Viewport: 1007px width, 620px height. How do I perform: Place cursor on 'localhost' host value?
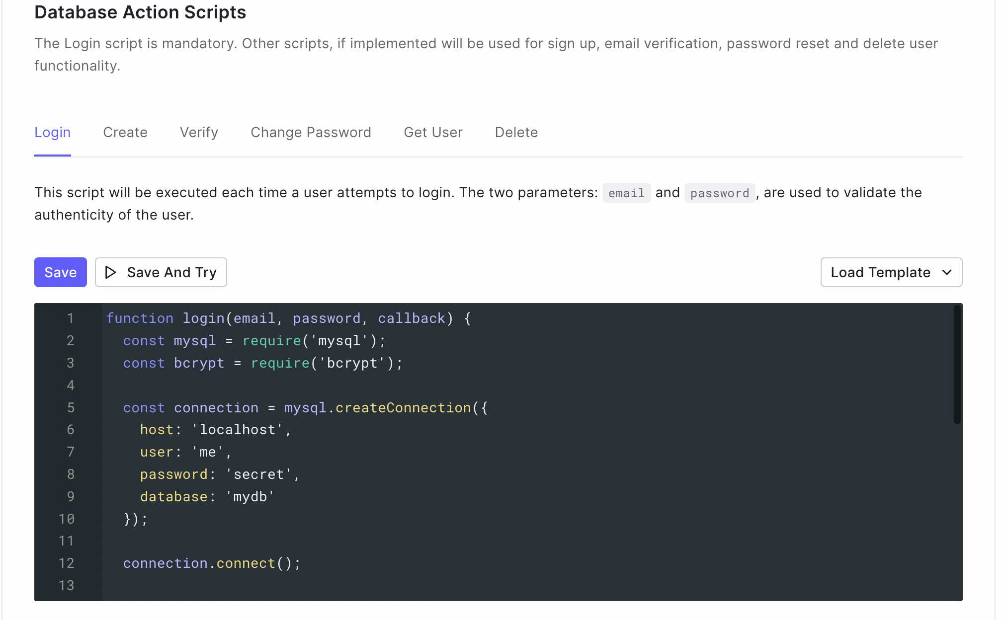[238, 430]
